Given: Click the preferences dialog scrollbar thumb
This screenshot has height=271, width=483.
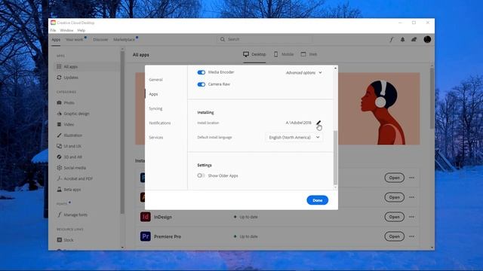Looking at the screenshot, I should (335, 157).
